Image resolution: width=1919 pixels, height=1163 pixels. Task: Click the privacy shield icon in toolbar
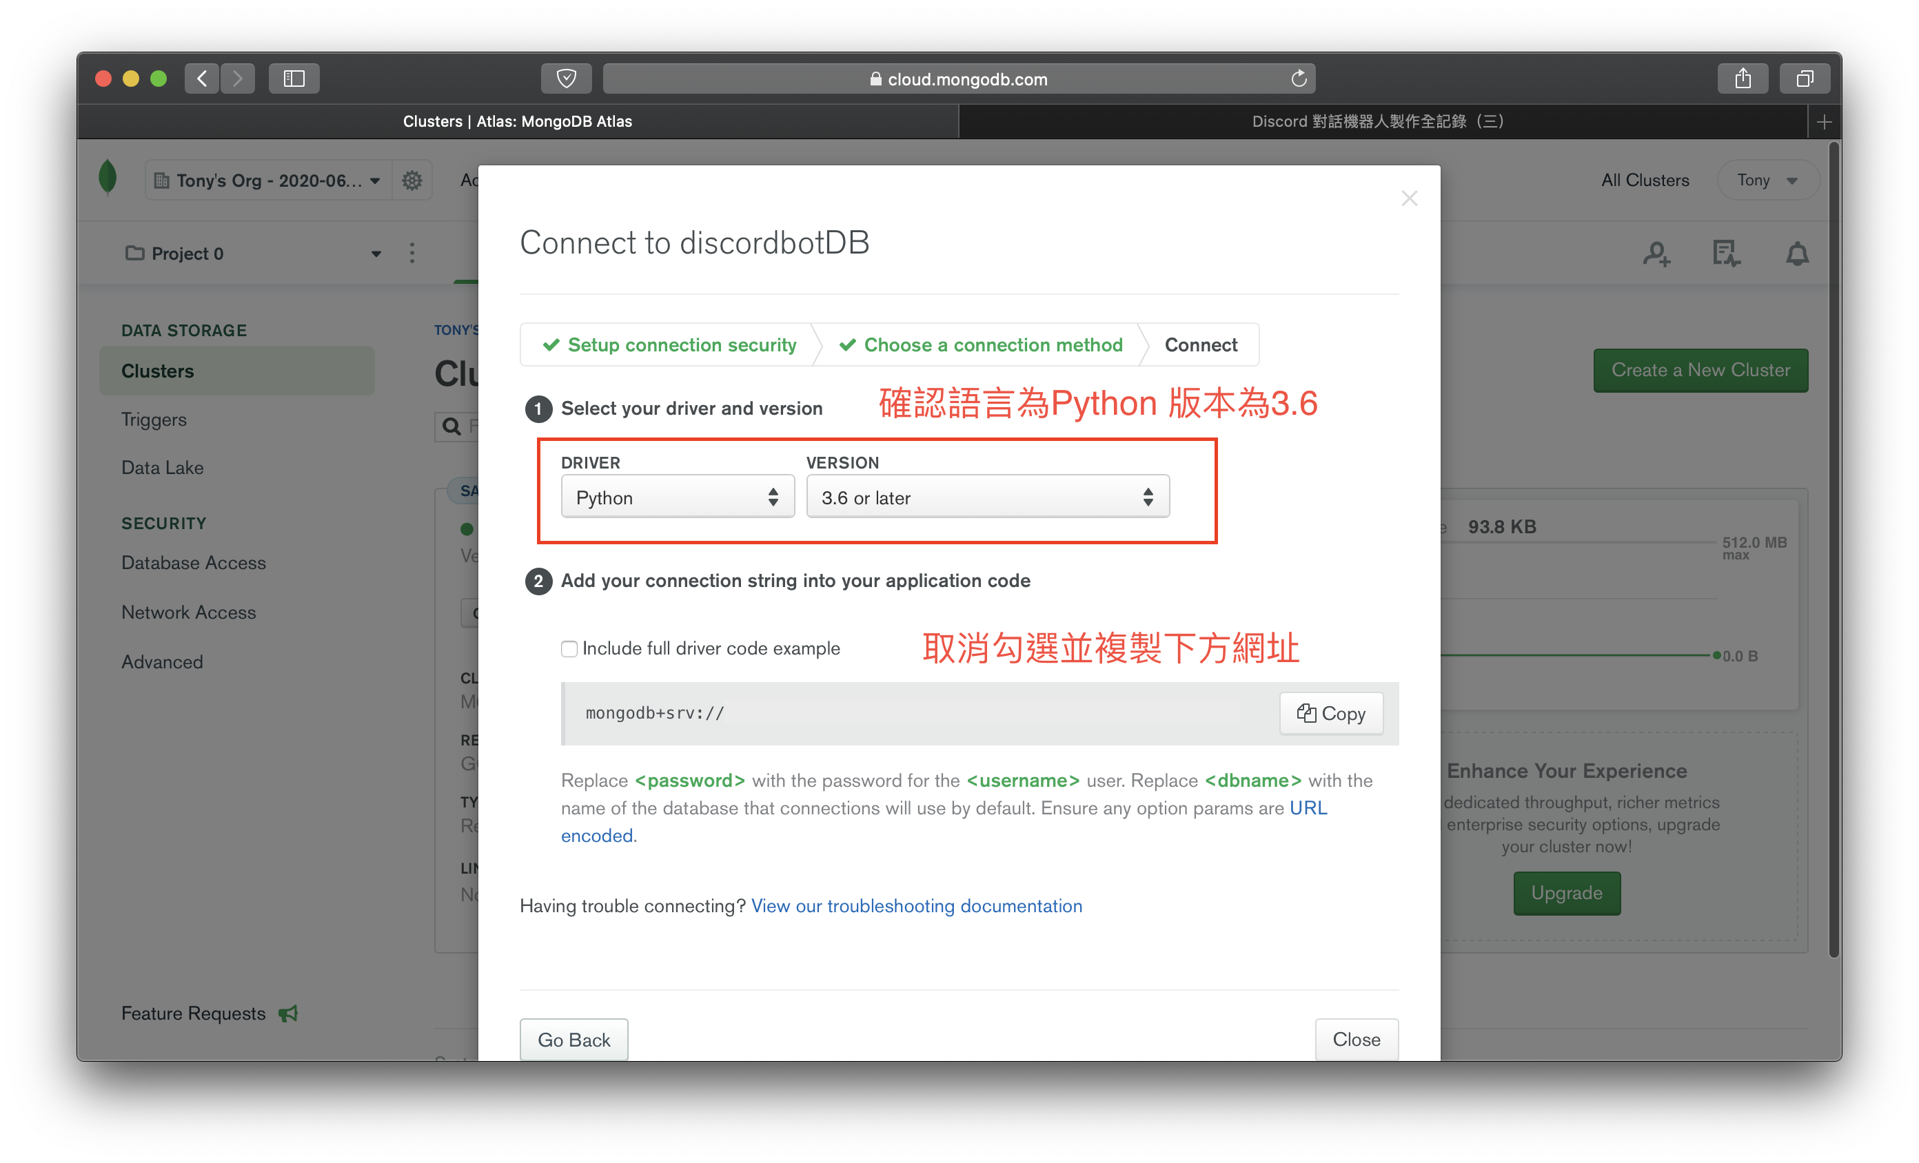[566, 79]
